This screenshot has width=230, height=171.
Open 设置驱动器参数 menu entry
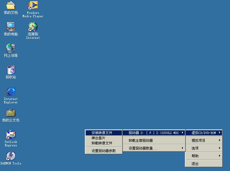tap(103, 151)
